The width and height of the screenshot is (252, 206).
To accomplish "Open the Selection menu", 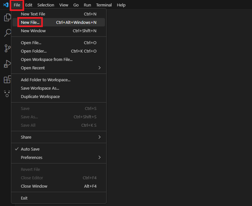I will tap(46, 5).
